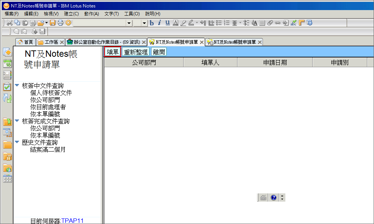Sort by the 申請日期 column header
Screen dimensions: 374x224
275,62
